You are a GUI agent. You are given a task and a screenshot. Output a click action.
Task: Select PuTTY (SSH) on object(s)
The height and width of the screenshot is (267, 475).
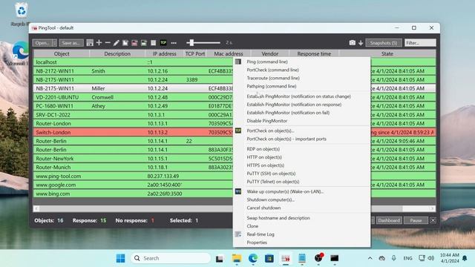(271, 174)
